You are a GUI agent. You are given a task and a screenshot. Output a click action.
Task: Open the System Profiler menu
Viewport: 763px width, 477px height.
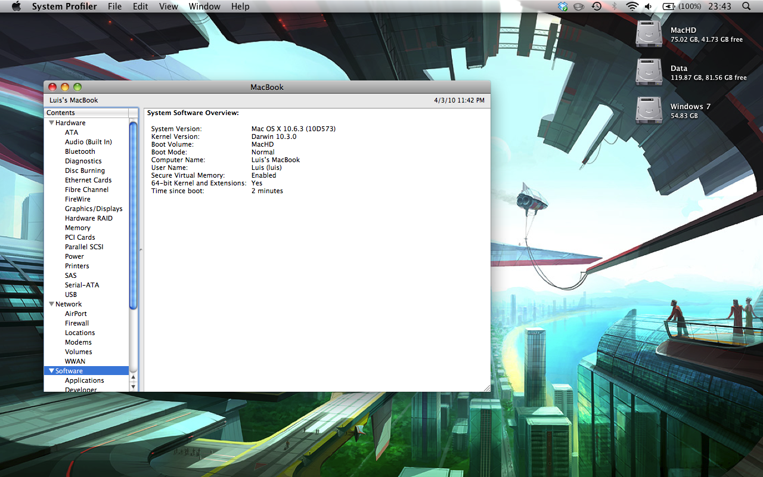click(x=64, y=7)
